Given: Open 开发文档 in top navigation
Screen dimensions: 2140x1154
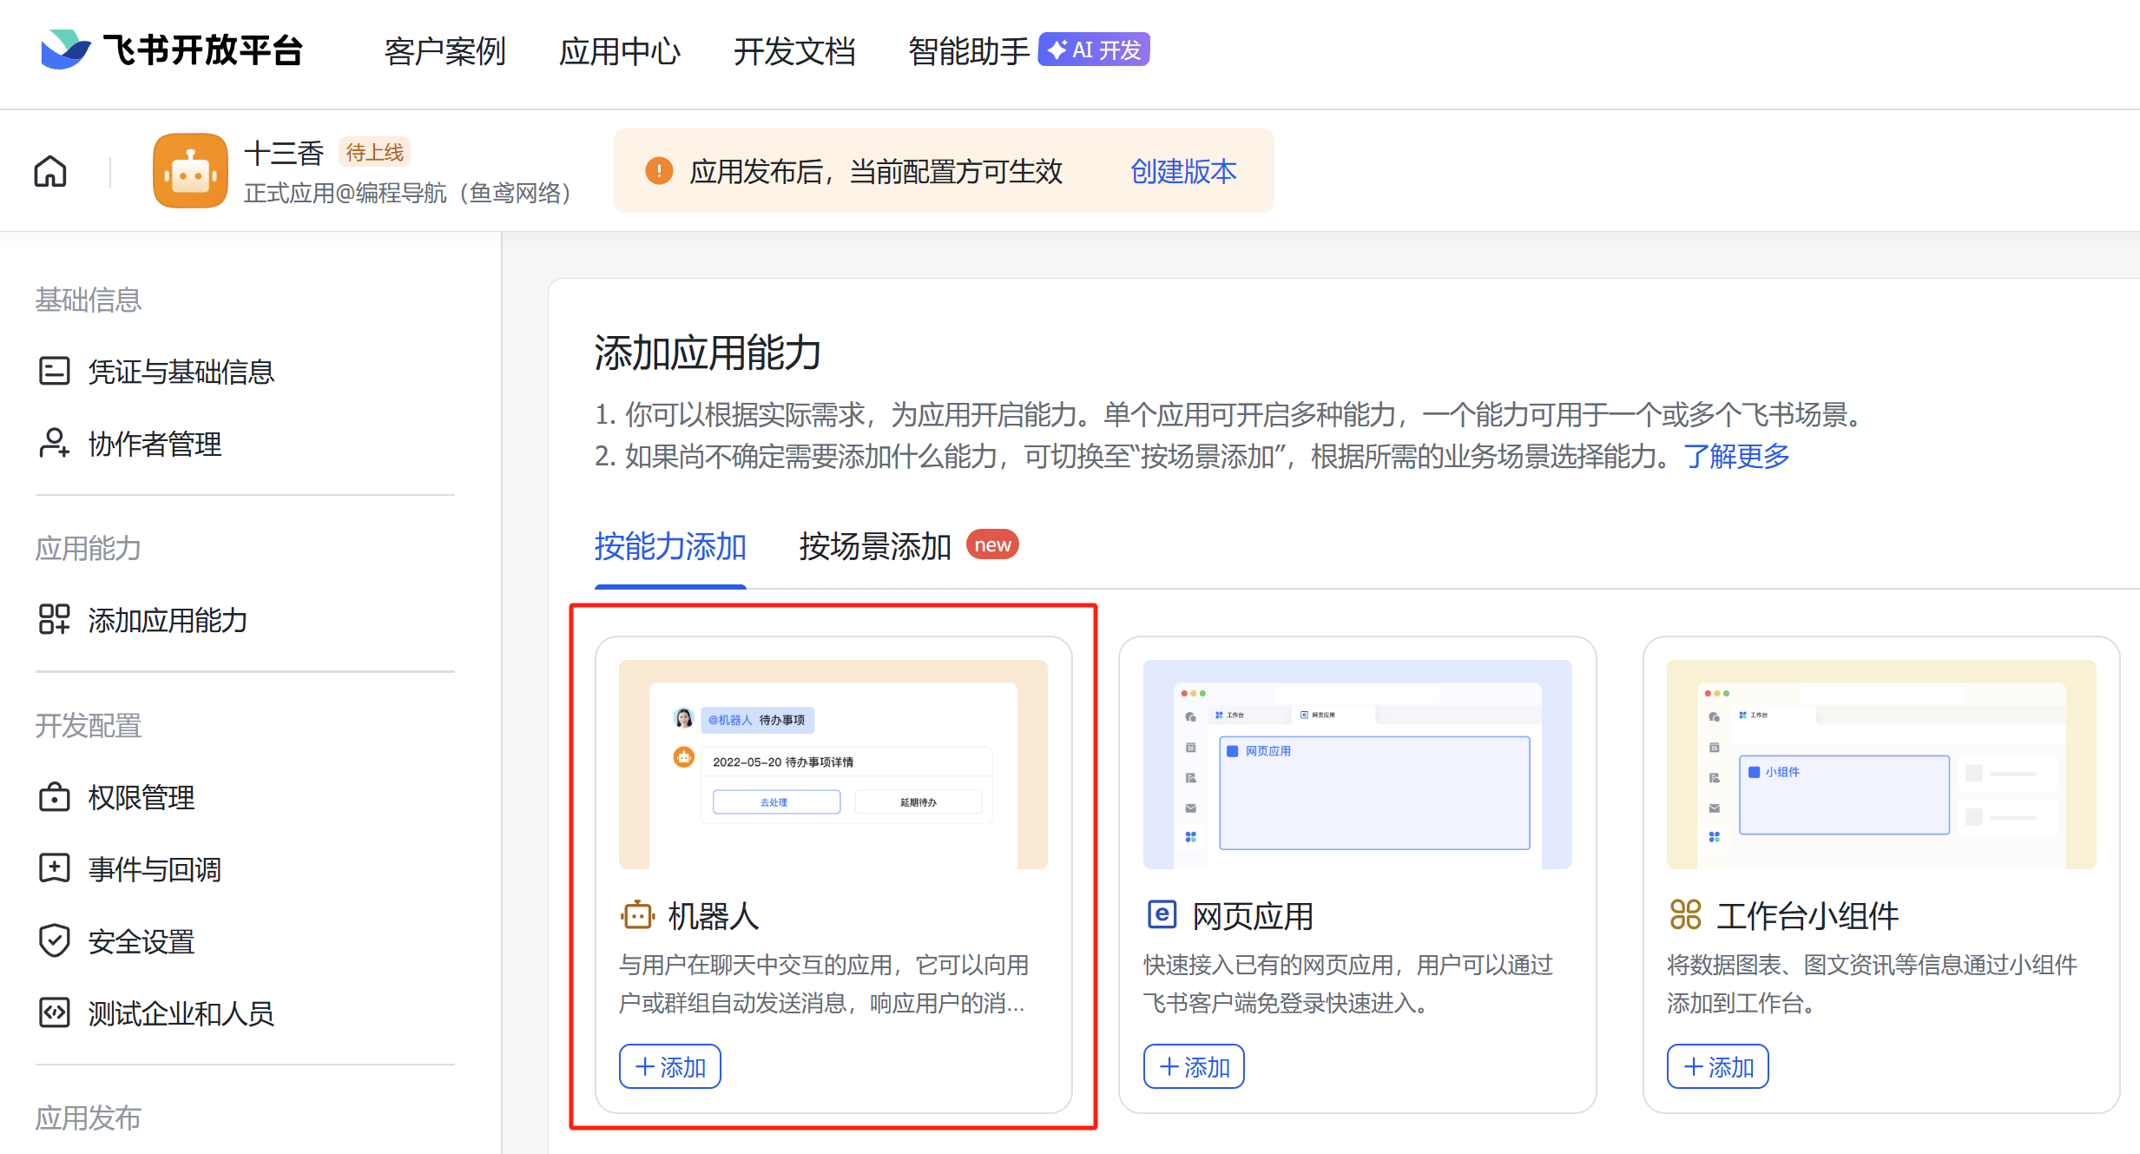Looking at the screenshot, I should tap(794, 51).
